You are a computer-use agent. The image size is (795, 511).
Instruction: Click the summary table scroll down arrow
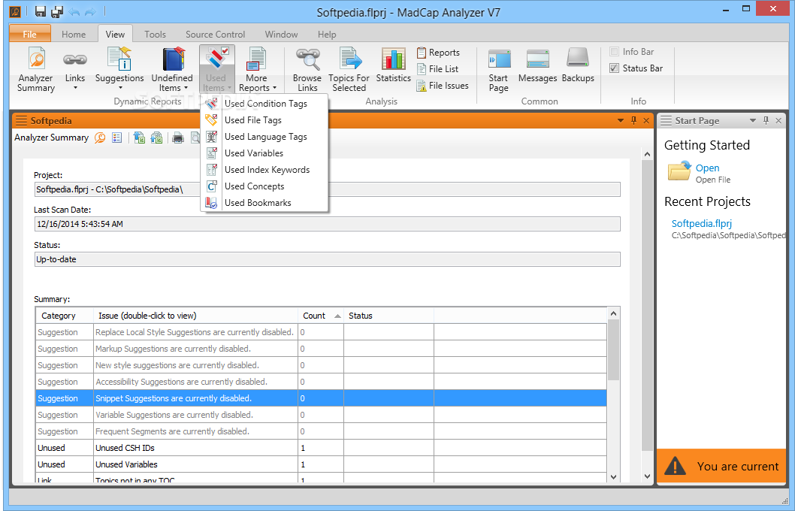pyautogui.click(x=613, y=476)
